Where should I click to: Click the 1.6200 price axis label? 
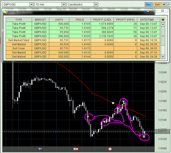163,91
